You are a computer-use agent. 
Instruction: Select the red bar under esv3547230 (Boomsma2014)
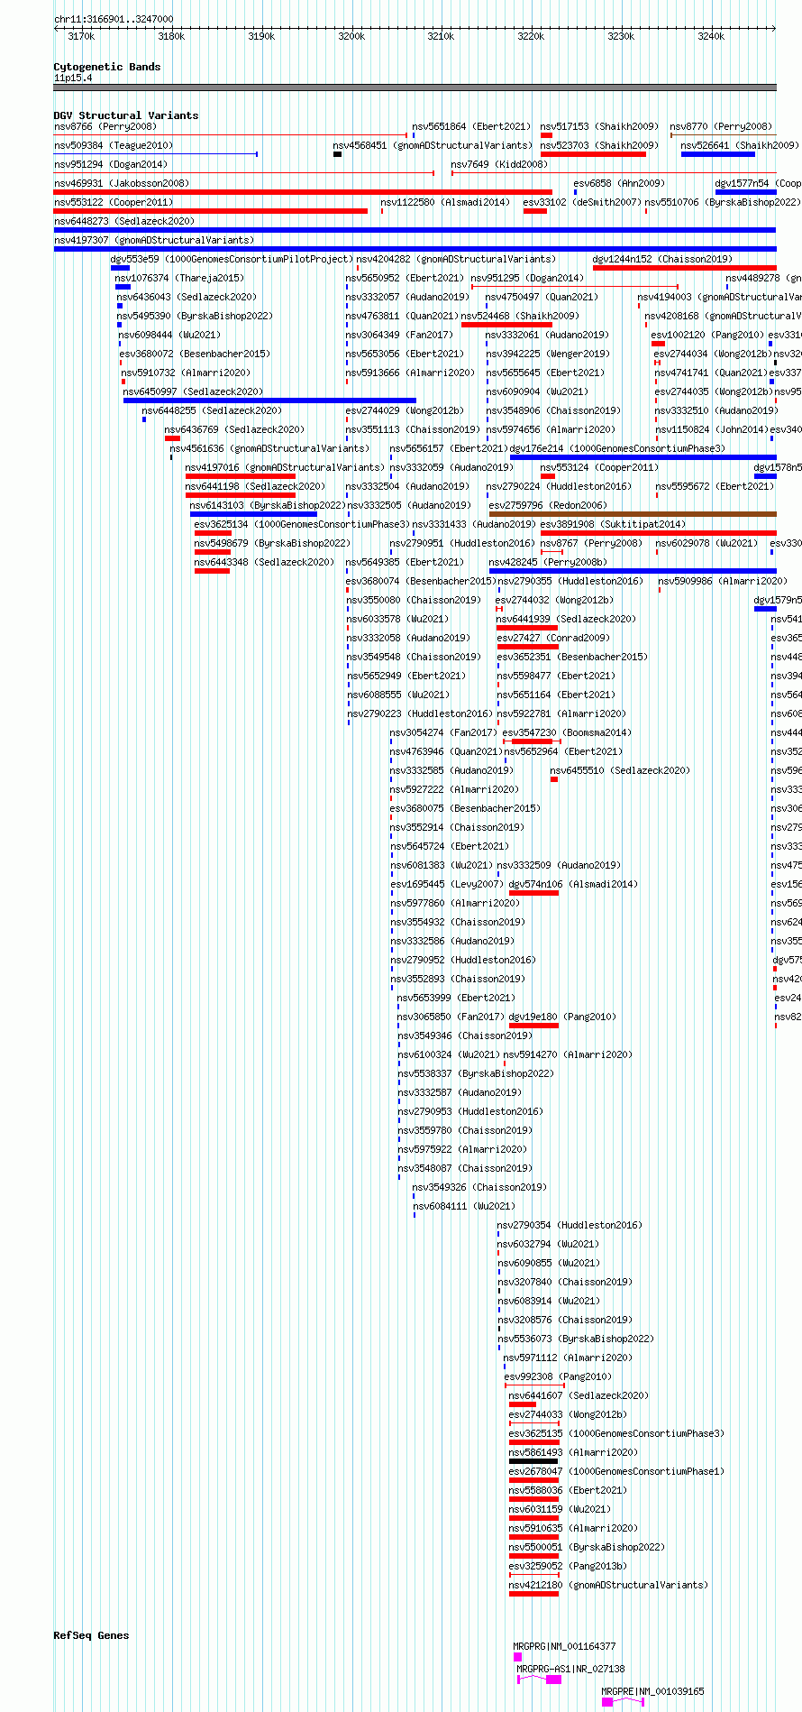[x=532, y=741]
